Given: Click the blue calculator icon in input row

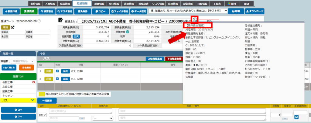Looking at the screenshot, I should click(x=296, y=117).
